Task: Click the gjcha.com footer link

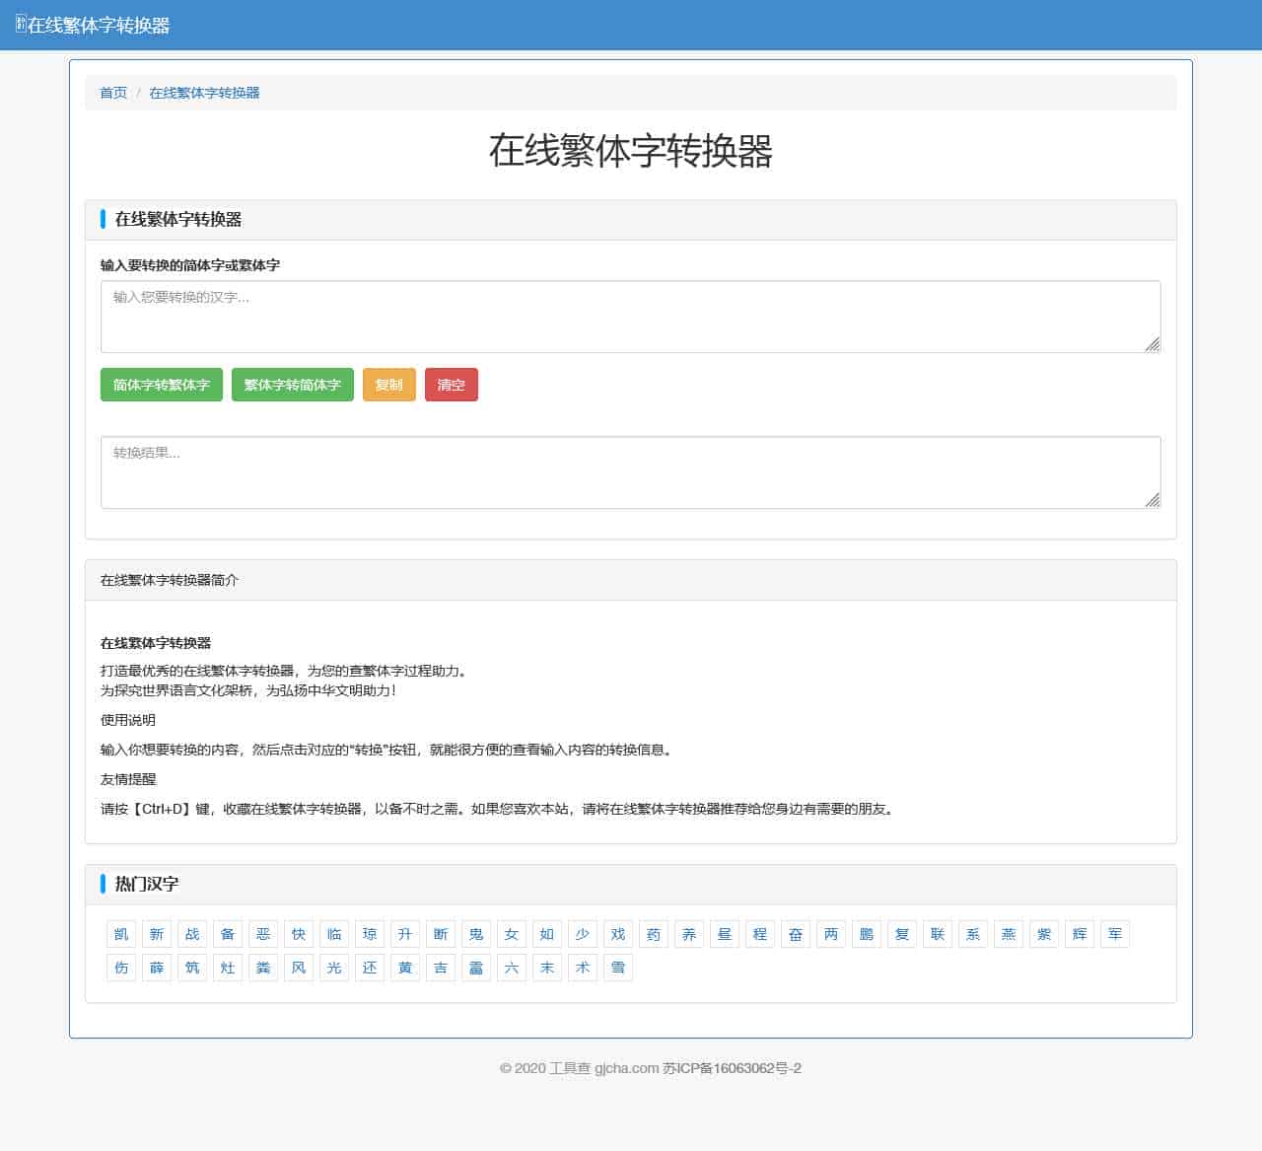Action: point(625,1067)
